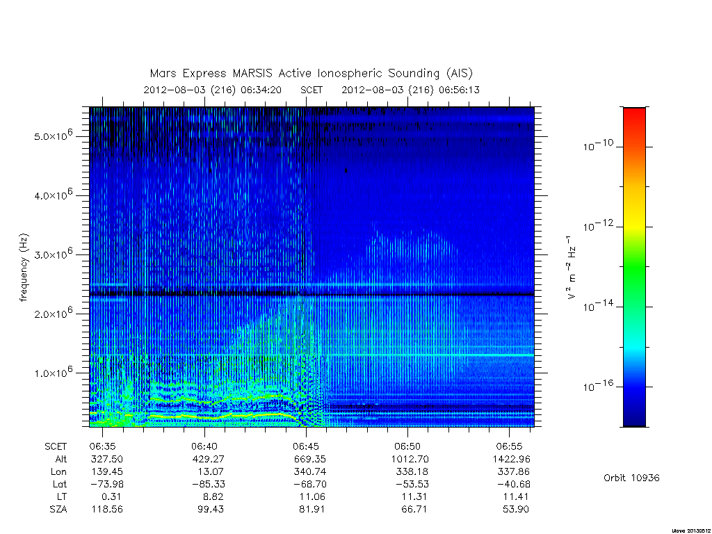The height and width of the screenshot is (534, 712).
Task: Click the SZA value '81.91'
Action: coord(312,510)
